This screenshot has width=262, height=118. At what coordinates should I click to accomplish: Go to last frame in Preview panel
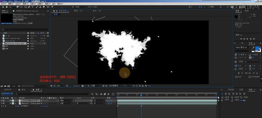tap(254, 39)
